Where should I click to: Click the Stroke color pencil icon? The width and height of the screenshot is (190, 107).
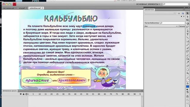point(187,77)
